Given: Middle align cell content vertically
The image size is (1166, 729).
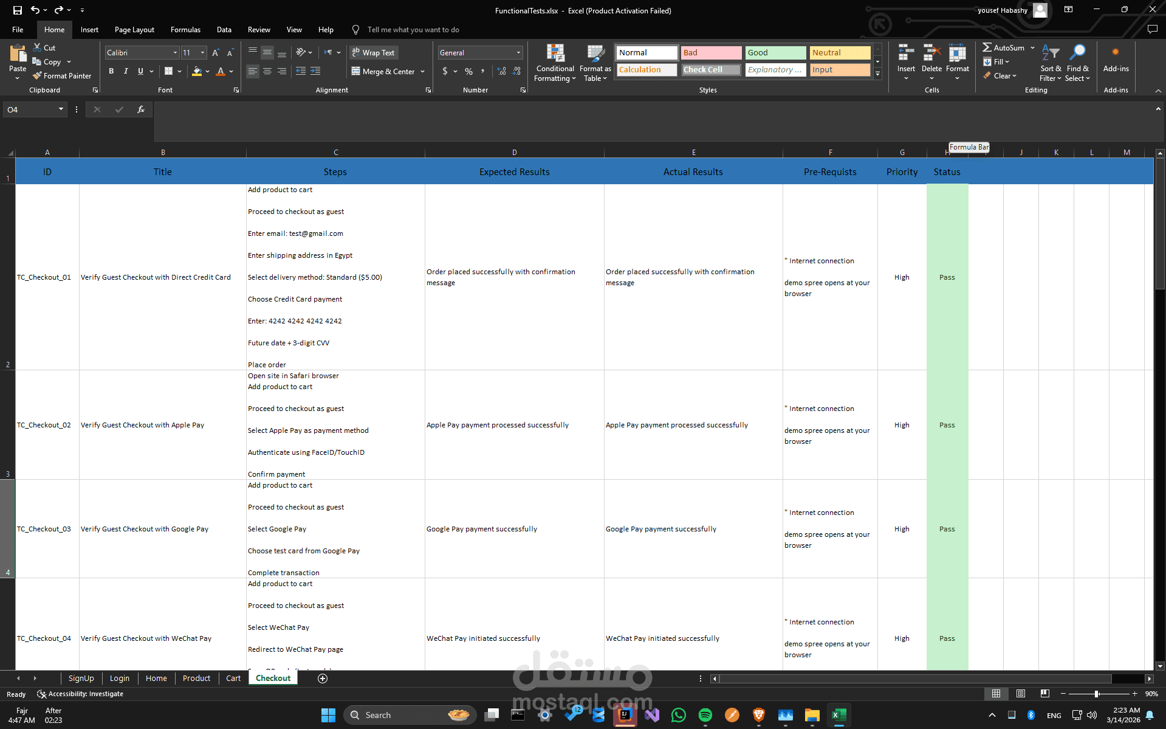Looking at the screenshot, I should 267,53.
